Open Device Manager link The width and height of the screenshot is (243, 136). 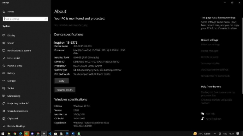click(210, 51)
